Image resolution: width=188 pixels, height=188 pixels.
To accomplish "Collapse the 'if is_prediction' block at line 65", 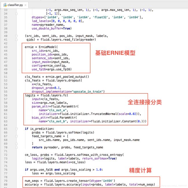I will (16, 129).
